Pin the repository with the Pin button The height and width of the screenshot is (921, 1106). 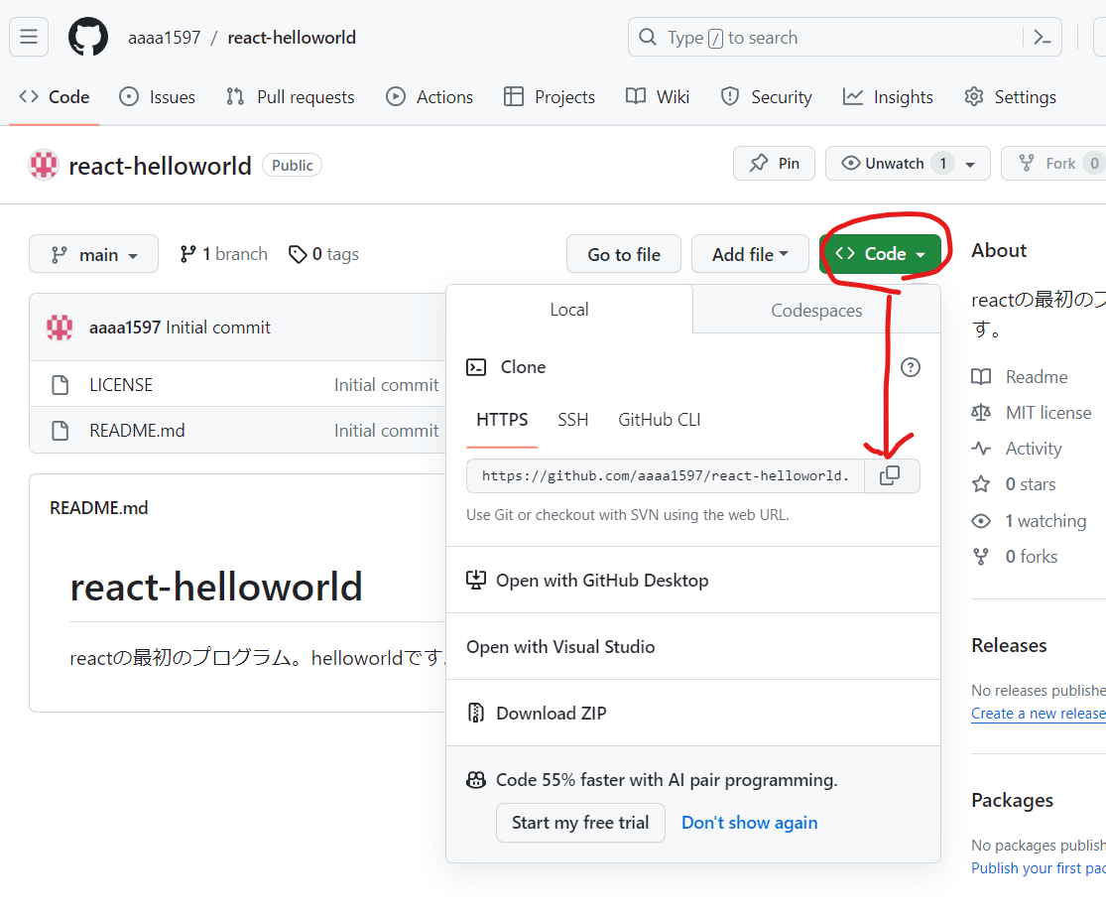[x=774, y=164]
